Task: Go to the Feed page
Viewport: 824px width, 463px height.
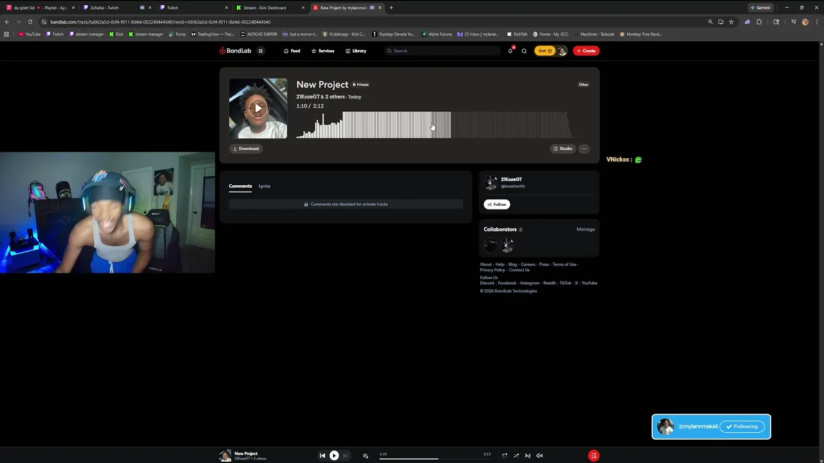Action: point(292,51)
